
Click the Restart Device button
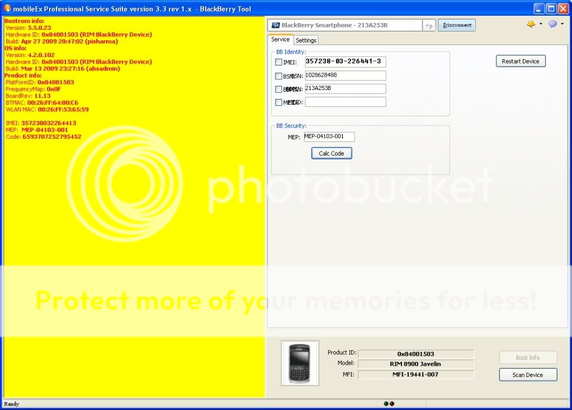point(521,62)
